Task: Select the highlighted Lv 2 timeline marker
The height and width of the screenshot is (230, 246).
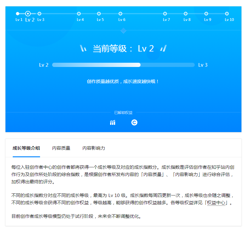Action: (x=28, y=14)
